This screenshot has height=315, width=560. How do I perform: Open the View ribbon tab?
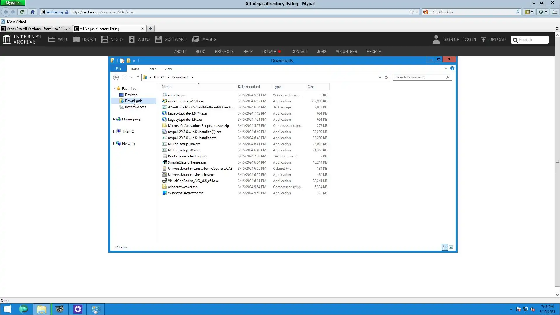(168, 69)
